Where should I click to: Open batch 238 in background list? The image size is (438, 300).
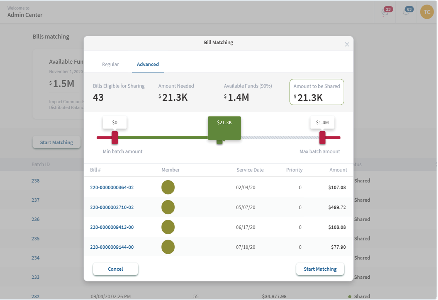click(35, 181)
